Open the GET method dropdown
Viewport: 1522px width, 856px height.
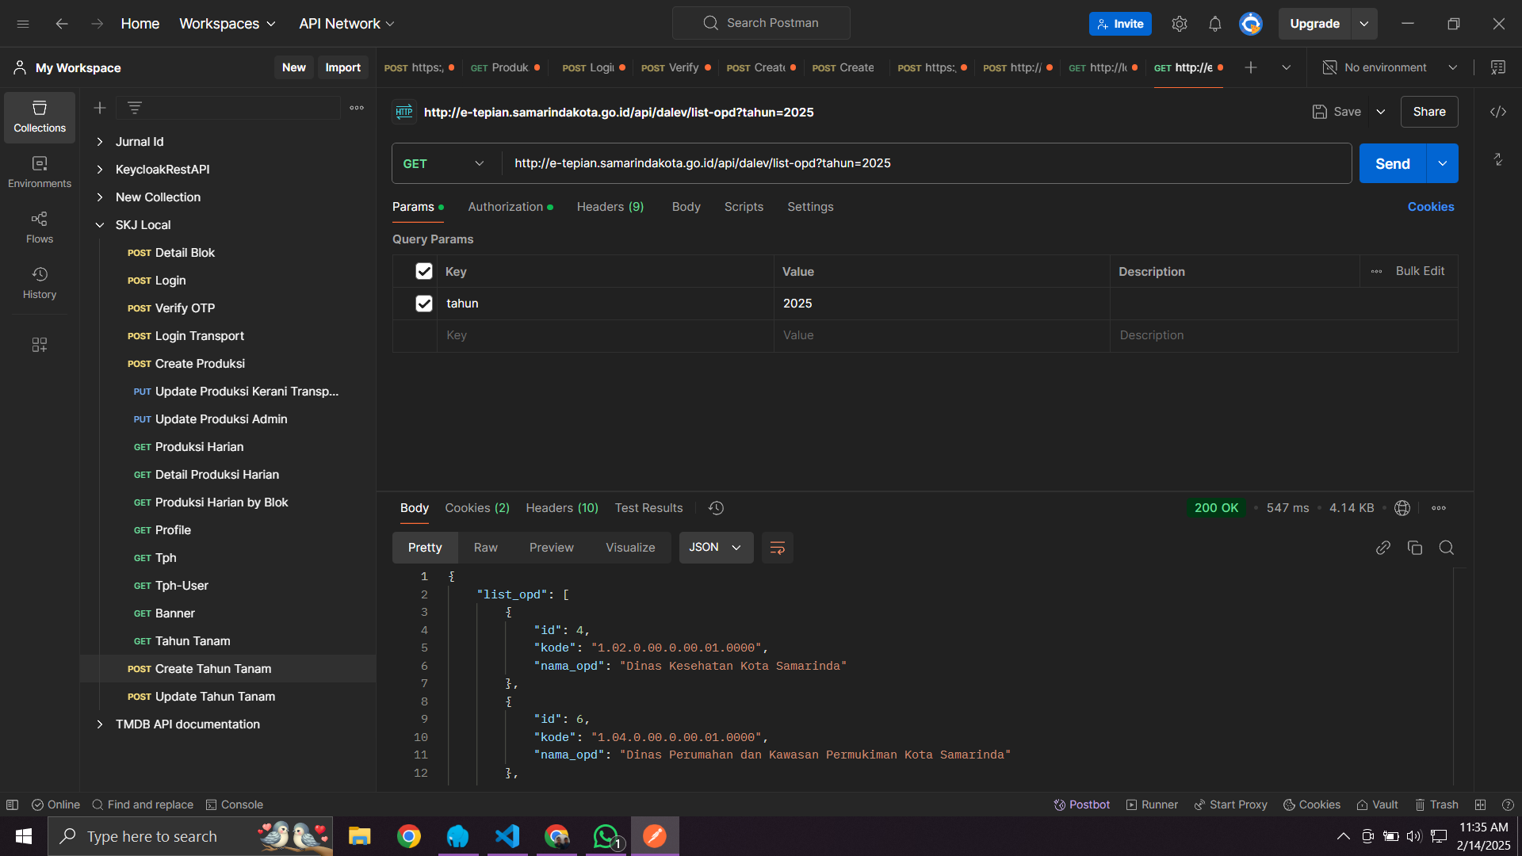pyautogui.click(x=444, y=163)
